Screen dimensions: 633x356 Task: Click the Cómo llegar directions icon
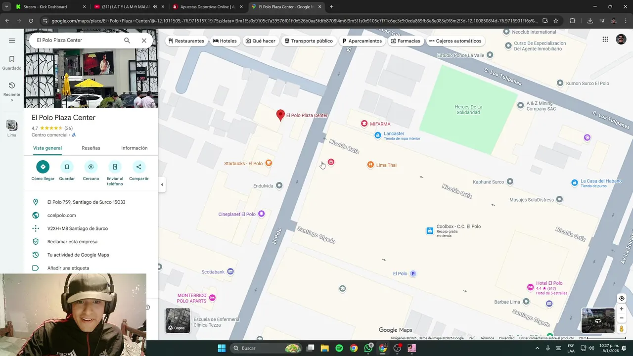point(43,167)
